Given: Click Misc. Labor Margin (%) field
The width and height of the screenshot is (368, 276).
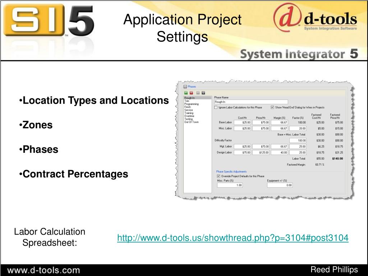Looking at the screenshot, I should 279,128.
